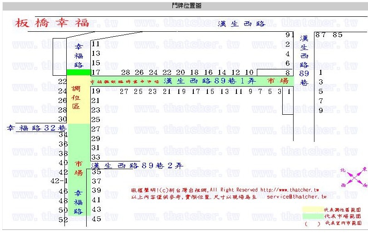The image size is (368, 234).
Task: Click house number 42-1
Action: [59, 181]
